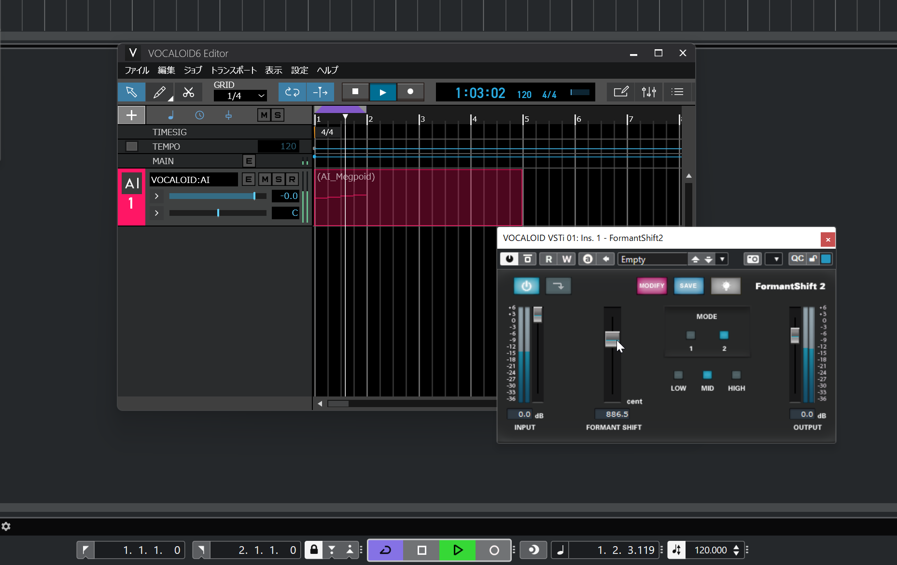The image size is (897, 565).
Task: Click the tempo value 120 field
Action: pos(279,146)
